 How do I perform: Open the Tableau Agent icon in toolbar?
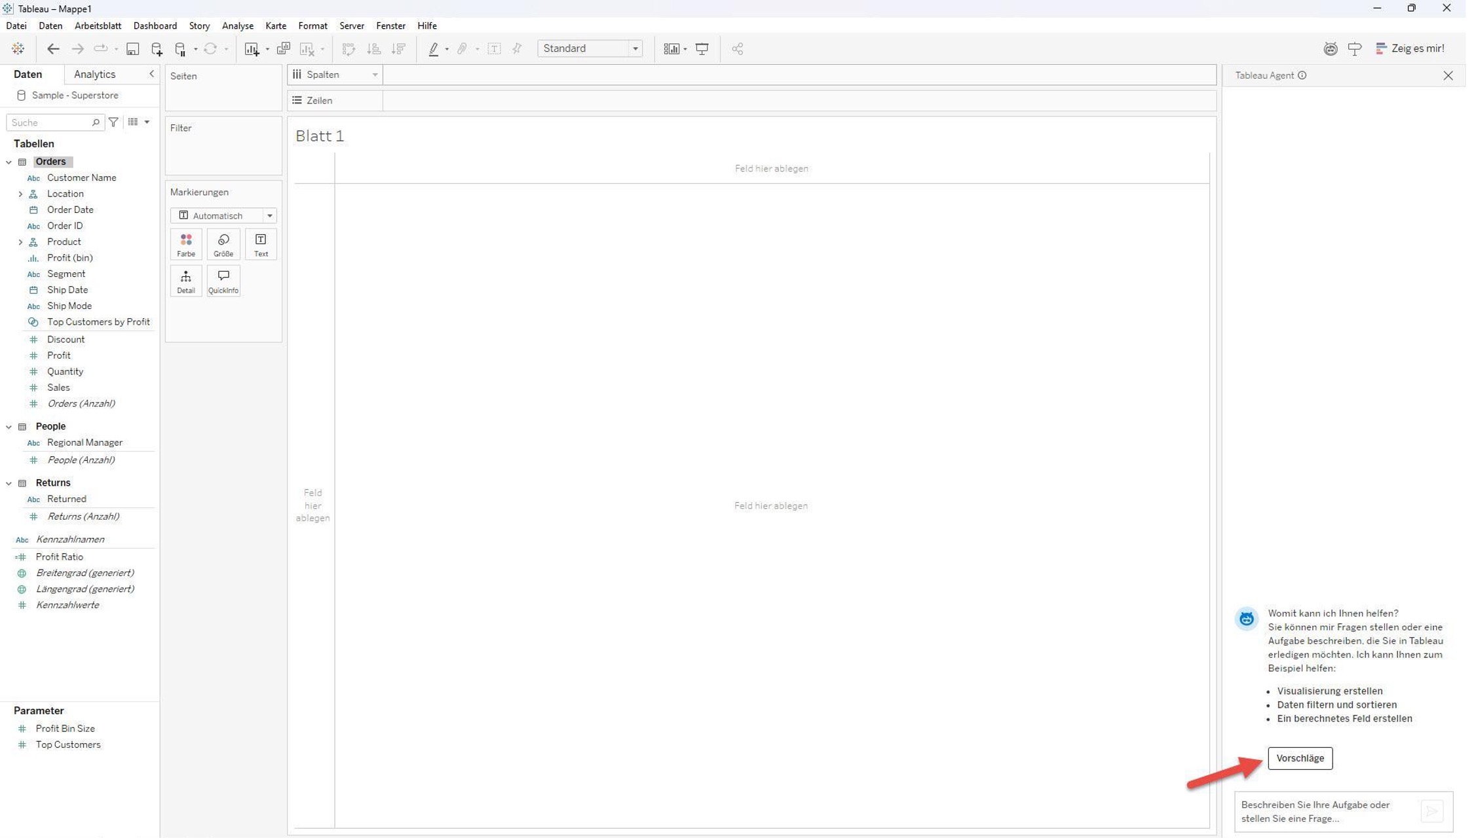[x=1330, y=49]
